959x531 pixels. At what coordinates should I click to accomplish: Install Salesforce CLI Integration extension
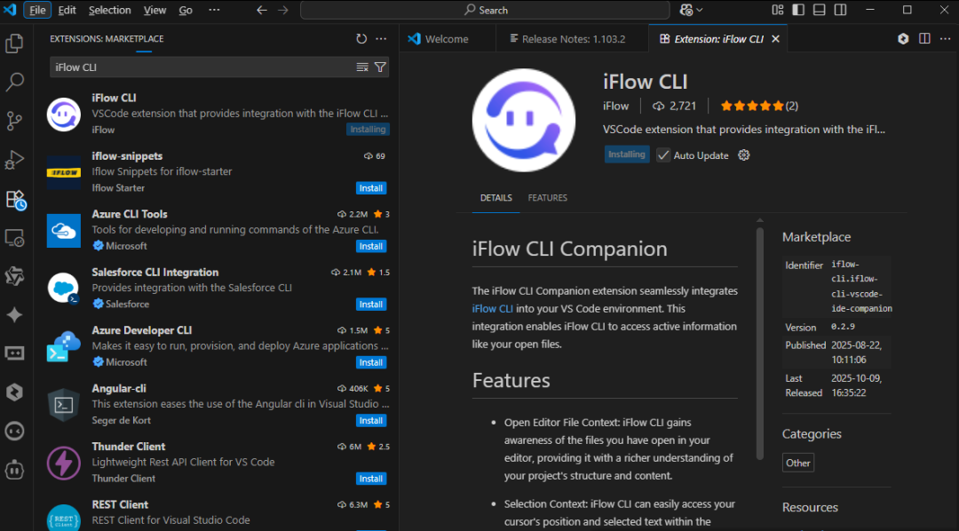[x=370, y=305]
